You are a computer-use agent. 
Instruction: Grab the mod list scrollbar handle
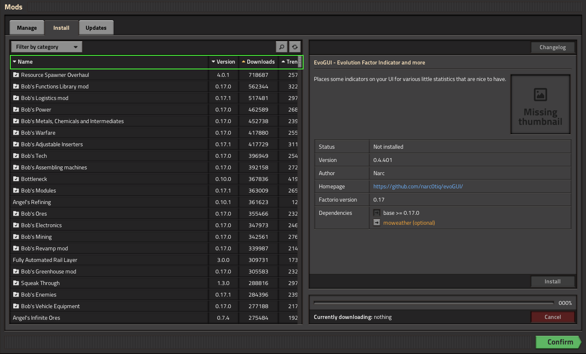(x=300, y=62)
